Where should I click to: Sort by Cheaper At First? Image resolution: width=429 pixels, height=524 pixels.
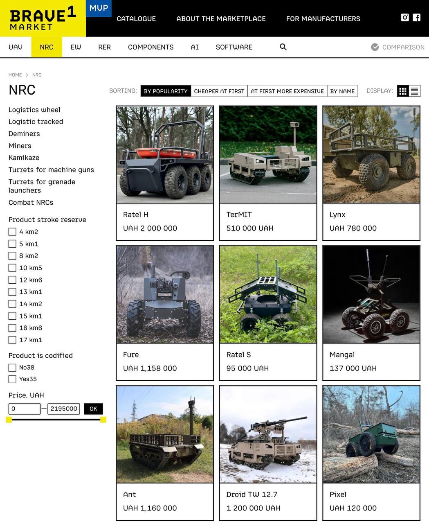(x=219, y=91)
